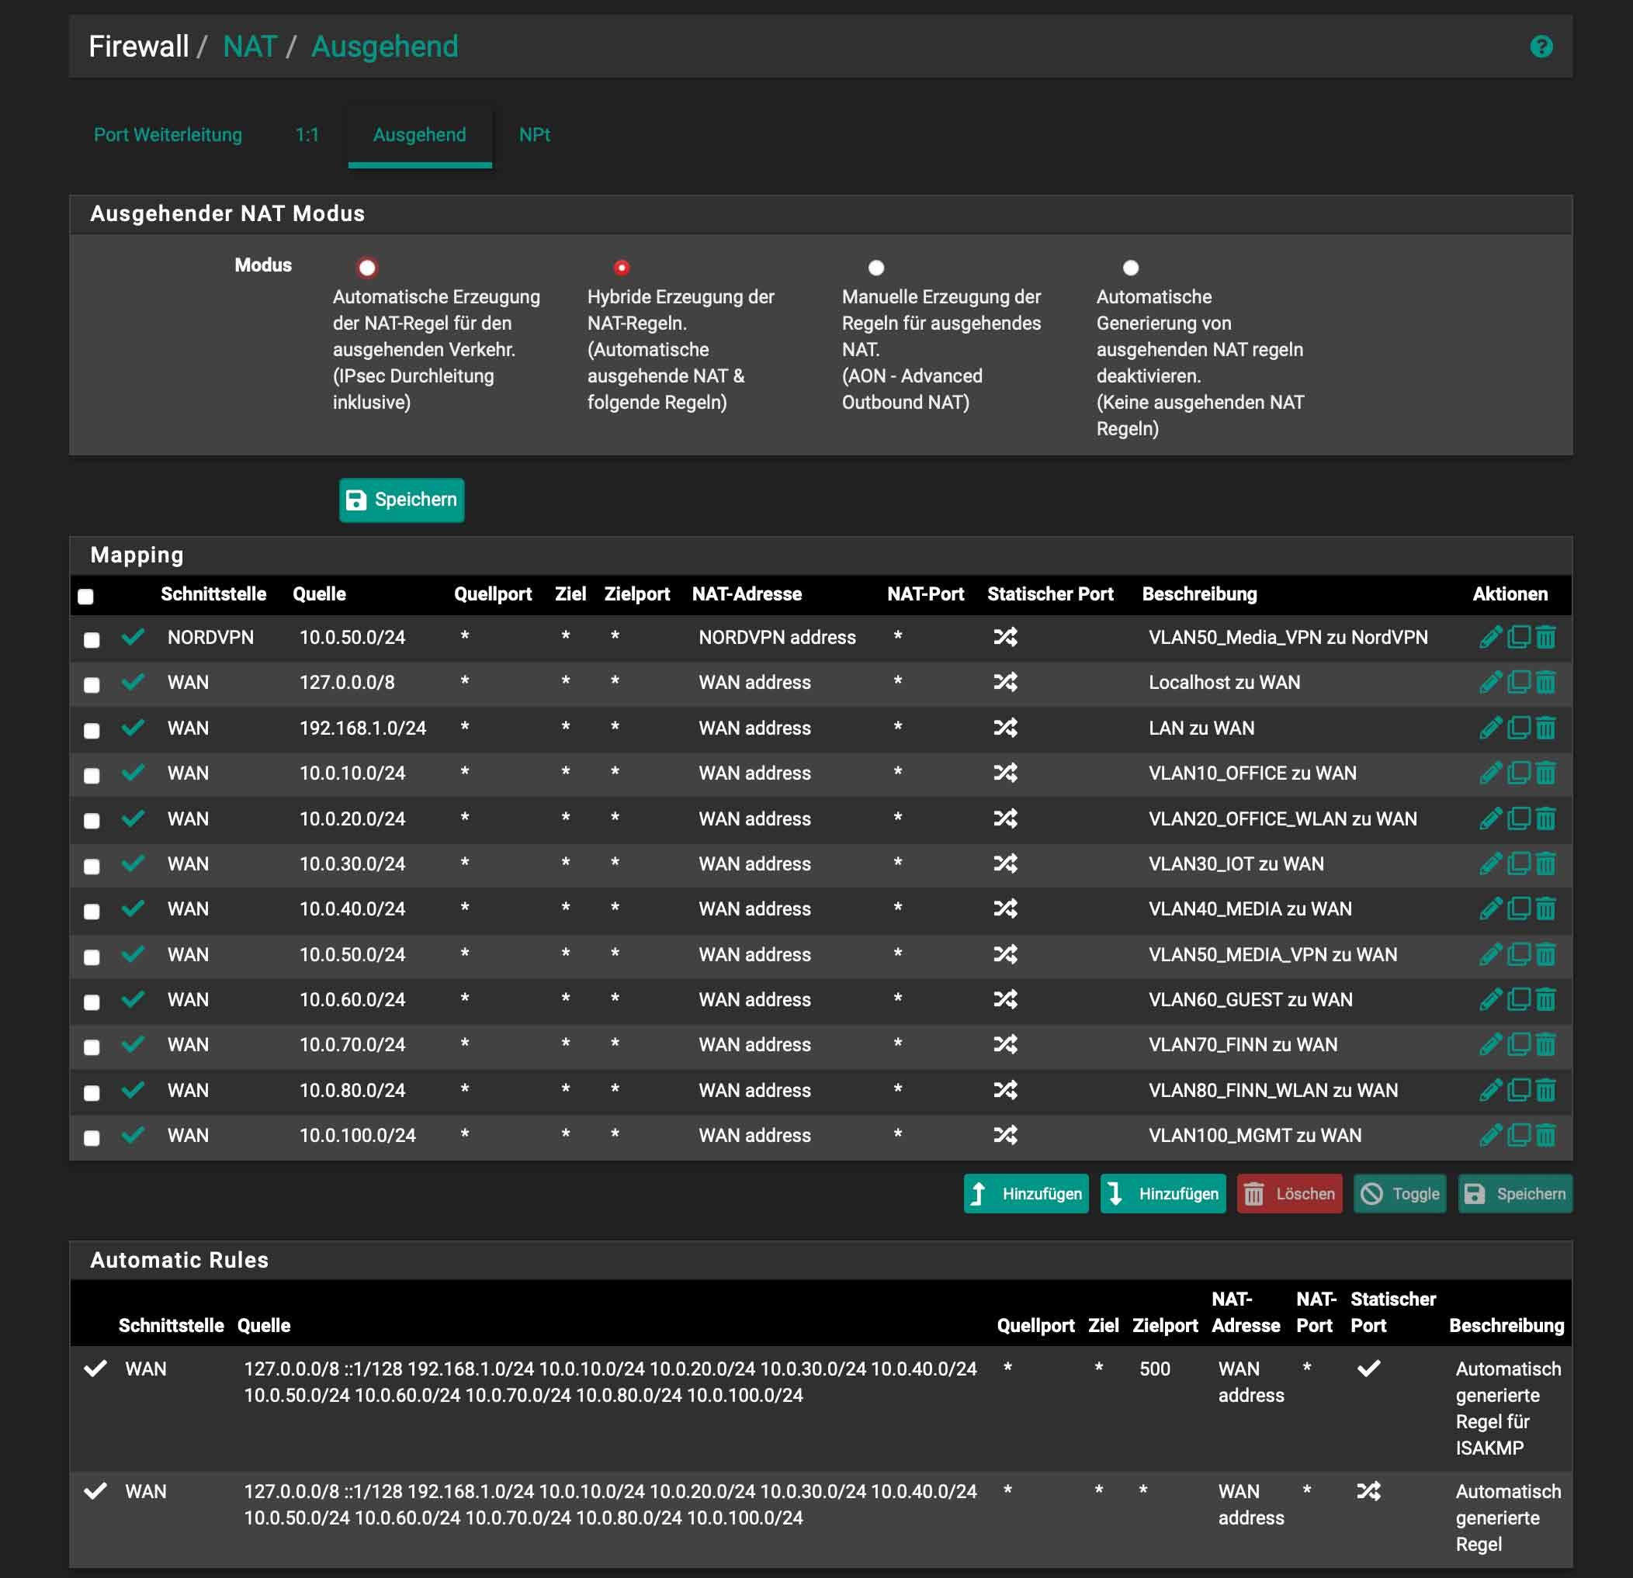1633x1578 pixels.
Task: Open the help icon in the header
Action: pos(1541,47)
